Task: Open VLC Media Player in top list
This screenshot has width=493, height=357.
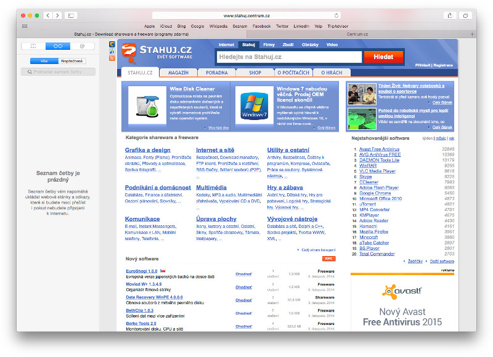Action: point(377,171)
